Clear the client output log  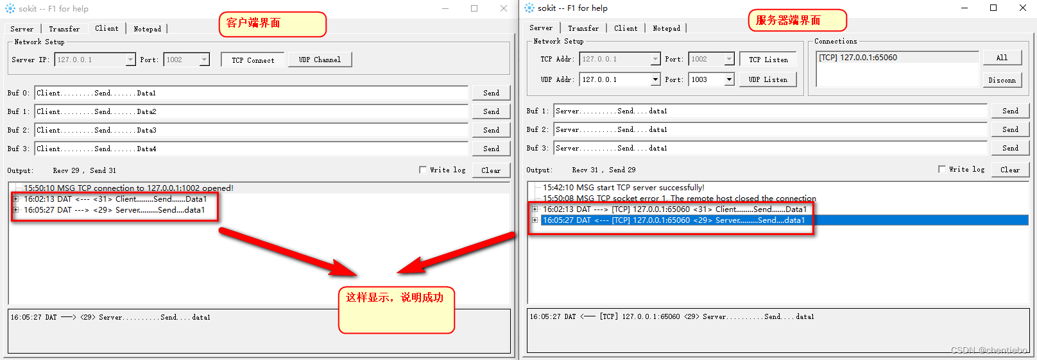pos(491,170)
